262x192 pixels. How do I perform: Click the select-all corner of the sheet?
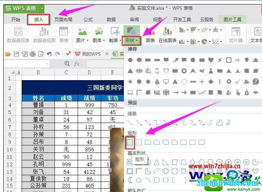[13, 72]
